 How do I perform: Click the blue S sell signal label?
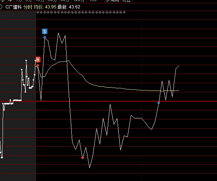45,32
